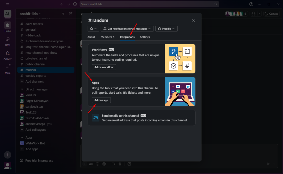Open the history clock icon
The image size is (283, 174).
(75, 4)
